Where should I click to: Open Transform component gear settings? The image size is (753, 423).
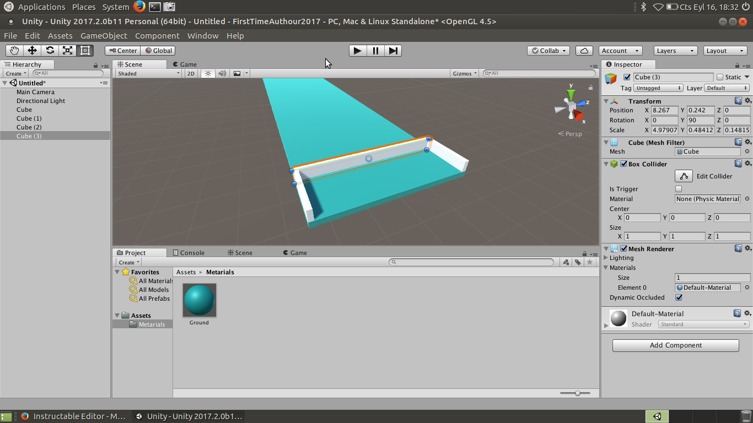point(747,101)
